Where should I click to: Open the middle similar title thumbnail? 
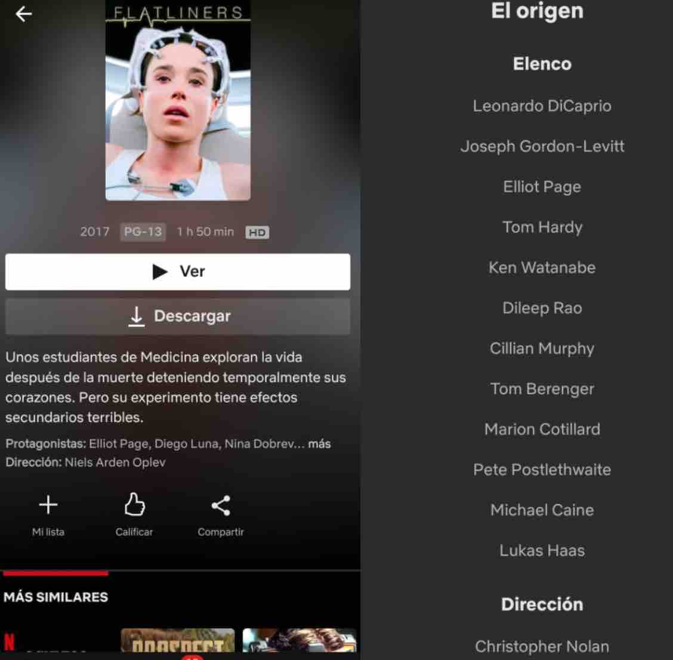[x=178, y=642]
